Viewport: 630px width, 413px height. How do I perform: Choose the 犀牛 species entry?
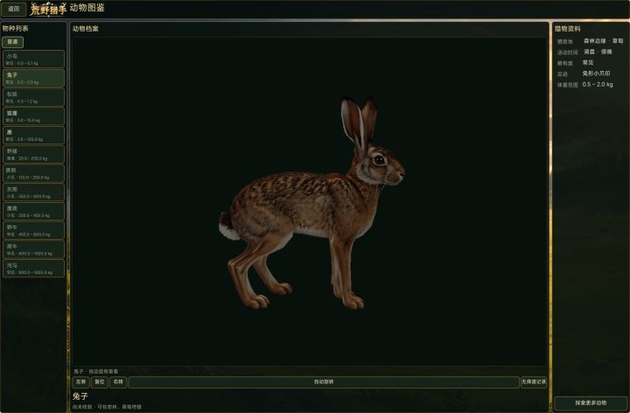34,249
